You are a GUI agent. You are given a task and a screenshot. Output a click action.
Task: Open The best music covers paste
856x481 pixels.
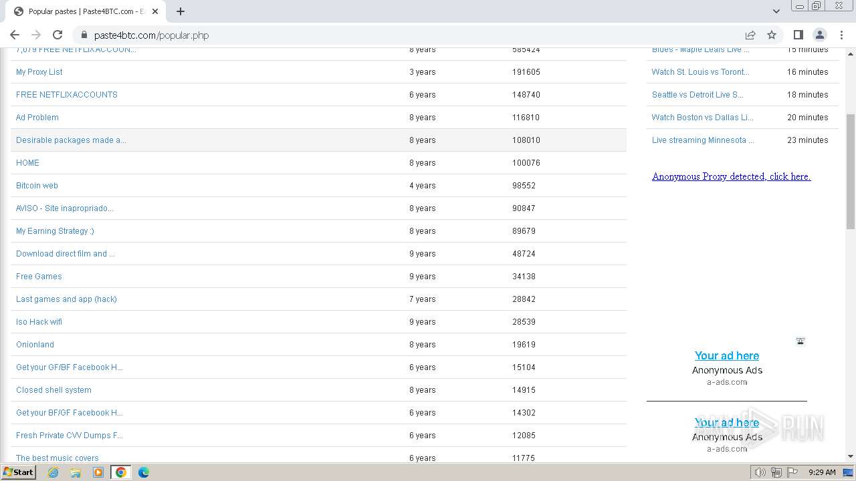pos(58,458)
